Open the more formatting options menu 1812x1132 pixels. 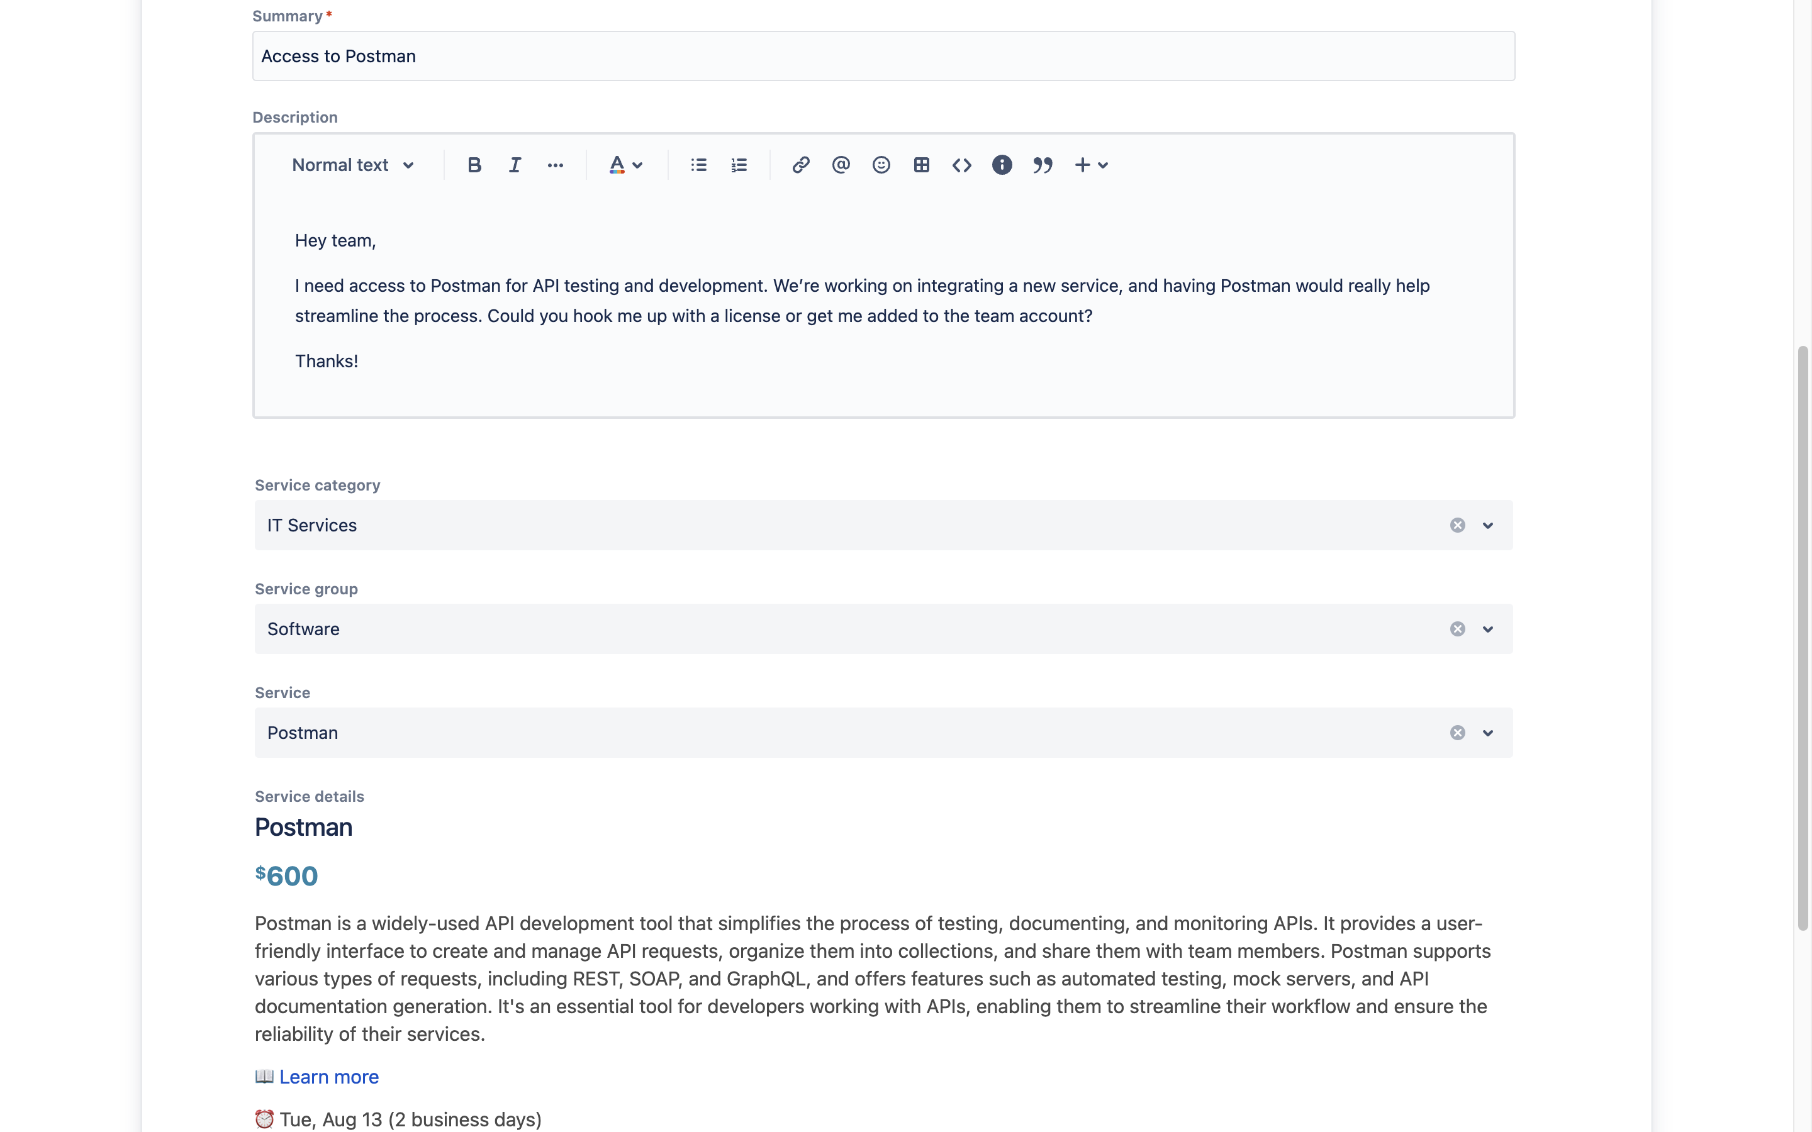pyautogui.click(x=556, y=165)
